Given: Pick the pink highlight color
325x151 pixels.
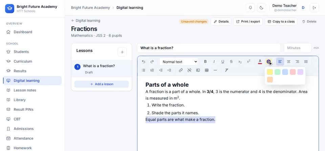Looking at the screenshot, I should (292, 72).
